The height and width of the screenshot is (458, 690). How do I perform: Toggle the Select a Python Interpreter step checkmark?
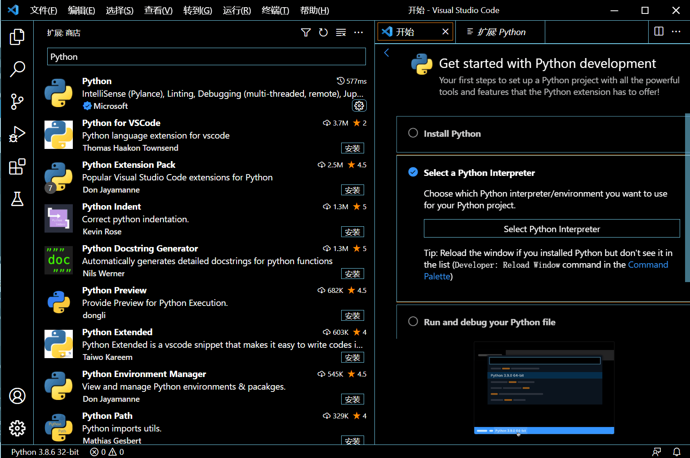pos(413,172)
